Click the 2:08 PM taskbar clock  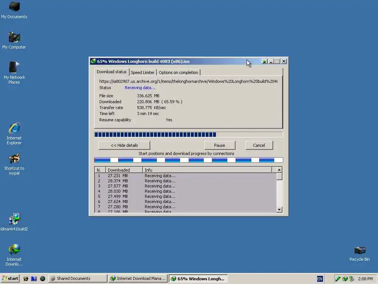[365, 279]
